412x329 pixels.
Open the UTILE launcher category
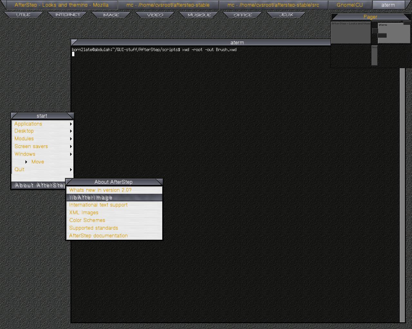coord(23,15)
